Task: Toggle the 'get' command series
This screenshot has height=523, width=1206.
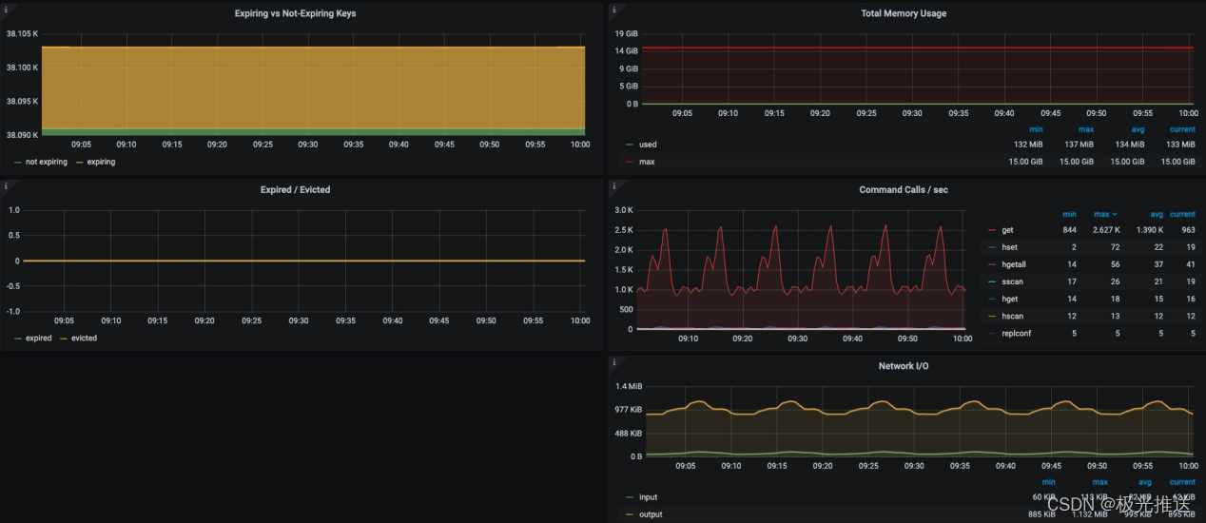Action: tap(1007, 230)
